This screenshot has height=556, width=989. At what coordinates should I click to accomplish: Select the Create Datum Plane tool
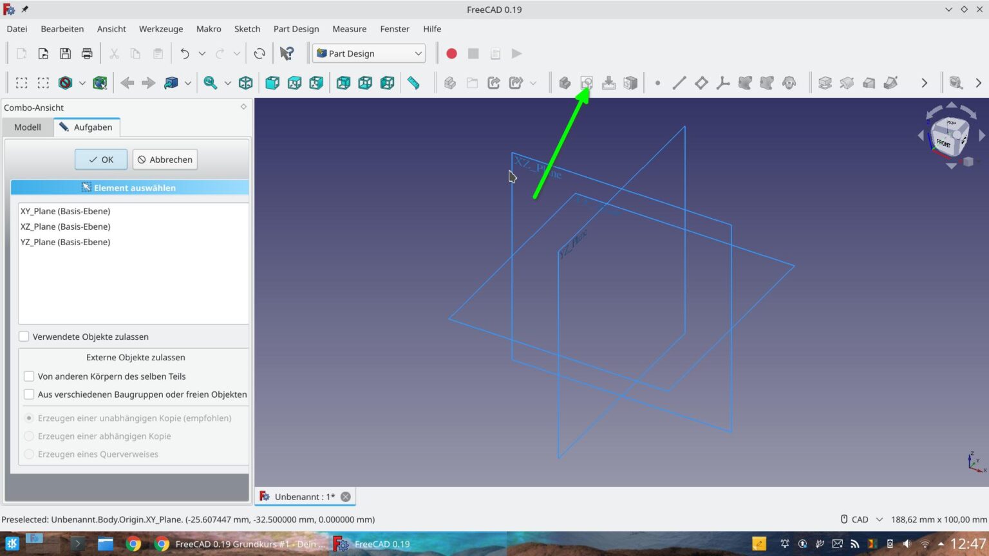pyautogui.click(x=701, y=82)
